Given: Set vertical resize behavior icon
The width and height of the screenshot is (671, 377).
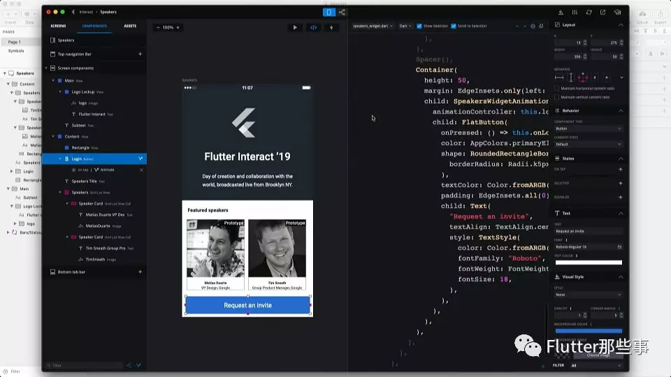Looking at the screenshot, I should tap(571, 77).
